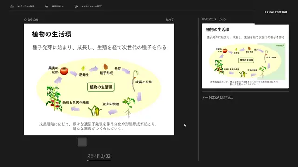Click the スライド 2/32 slide counter
Viewport: 298px width, 167px height.
(x=99, y=156)
